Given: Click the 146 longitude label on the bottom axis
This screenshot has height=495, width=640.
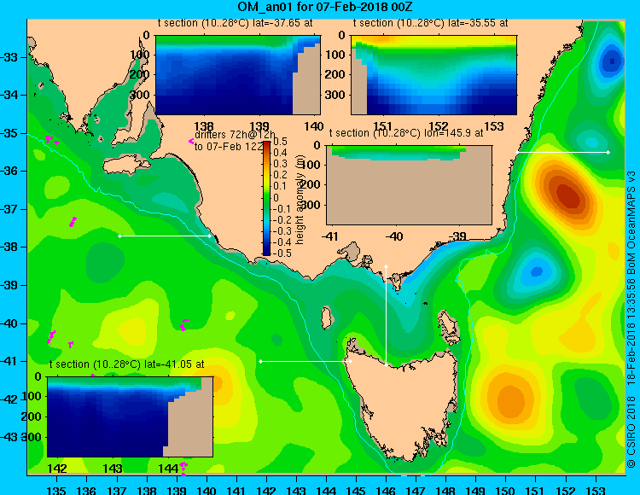Looking at the screenshot, I should tap(386, 490).
